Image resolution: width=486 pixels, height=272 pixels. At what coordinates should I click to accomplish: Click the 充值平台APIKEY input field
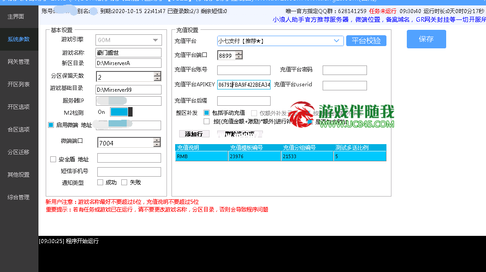(243, 85)
